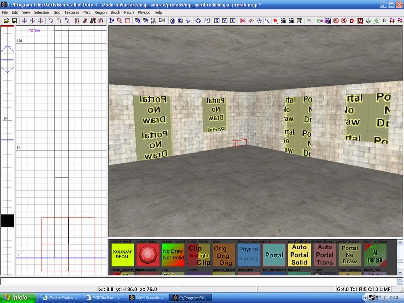Click the Cycle Layer toolbar icon
This screenshot has width=404, height=303.
[162, 21]
